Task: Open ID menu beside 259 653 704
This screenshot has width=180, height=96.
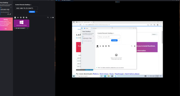Action: pyautogui.click(x=93, y=36)
